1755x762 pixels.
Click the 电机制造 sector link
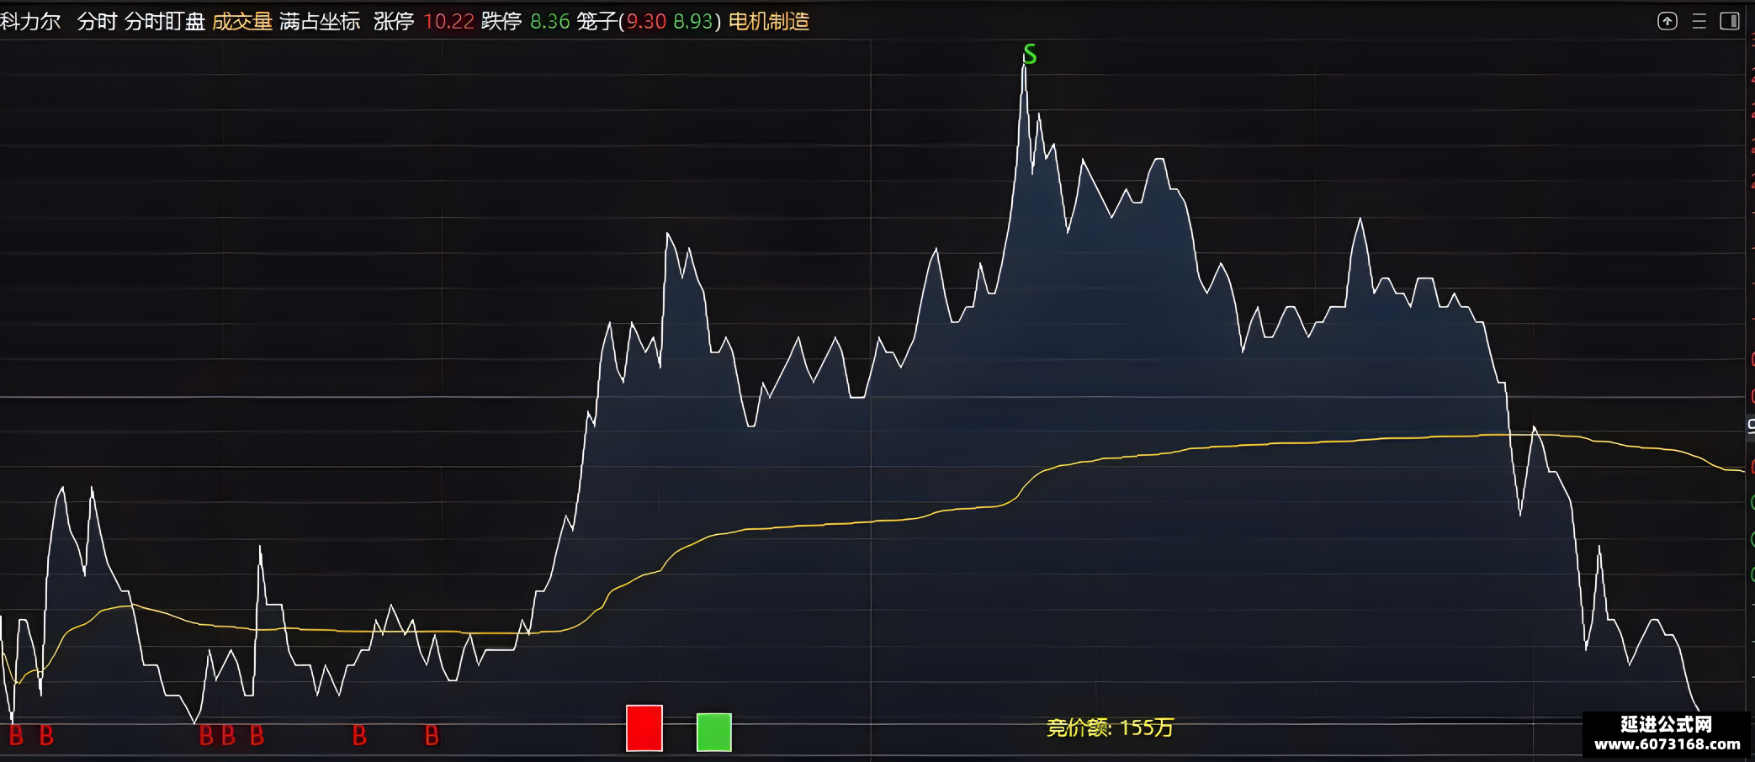[x=769, y=21]
